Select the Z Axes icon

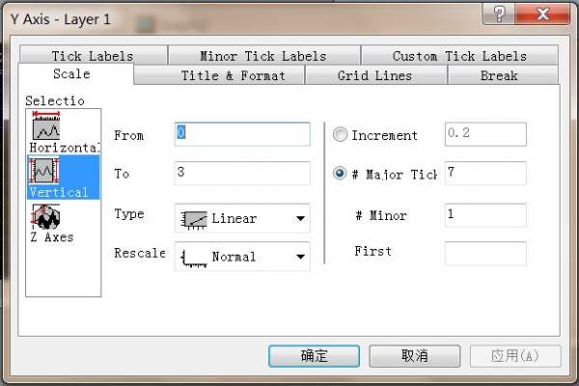coord(46,220)
